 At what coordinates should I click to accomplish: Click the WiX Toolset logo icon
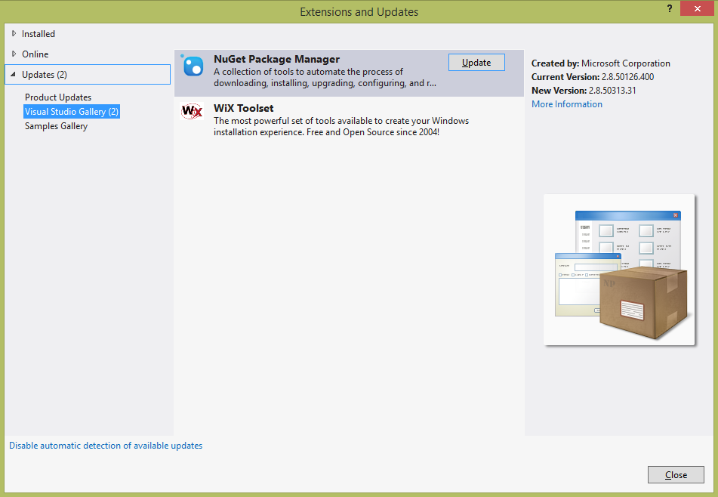192,111
